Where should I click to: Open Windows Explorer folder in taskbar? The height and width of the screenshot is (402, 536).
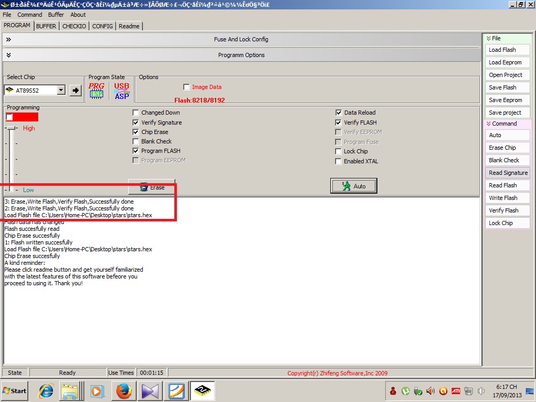coord(70,390)
